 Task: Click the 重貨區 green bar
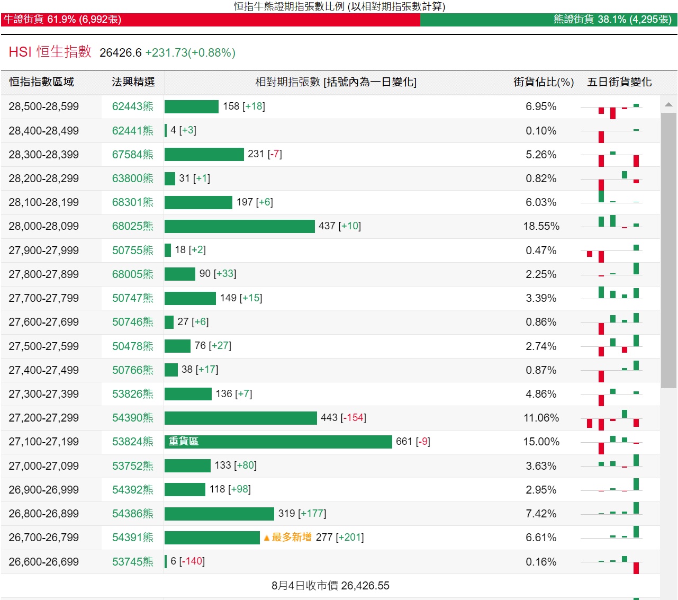278,442
